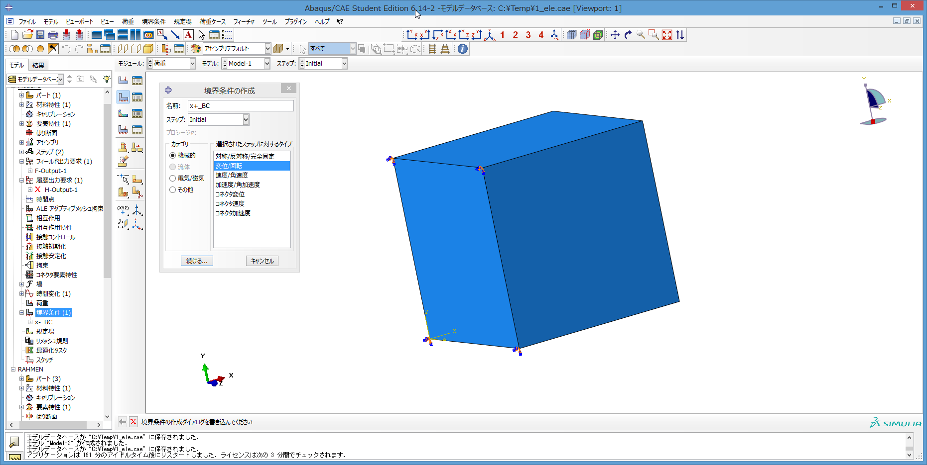Expand the パート (1) tree node

click(x=21, y=95)
